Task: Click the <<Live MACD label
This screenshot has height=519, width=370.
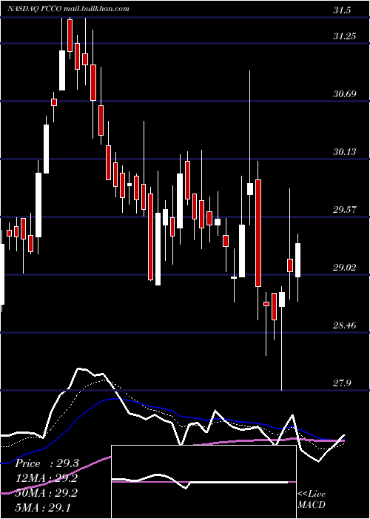Action: click(312, 499)
